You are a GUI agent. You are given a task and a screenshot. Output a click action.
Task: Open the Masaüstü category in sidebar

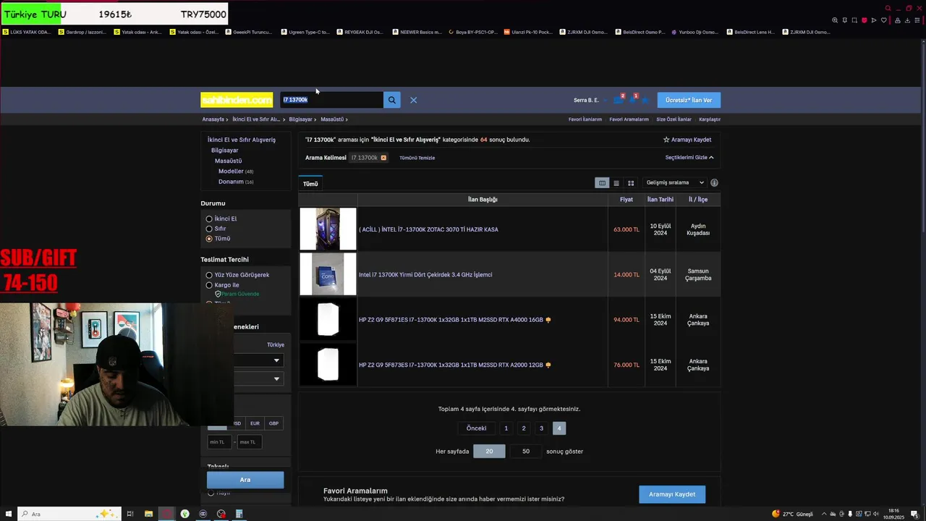228,161
